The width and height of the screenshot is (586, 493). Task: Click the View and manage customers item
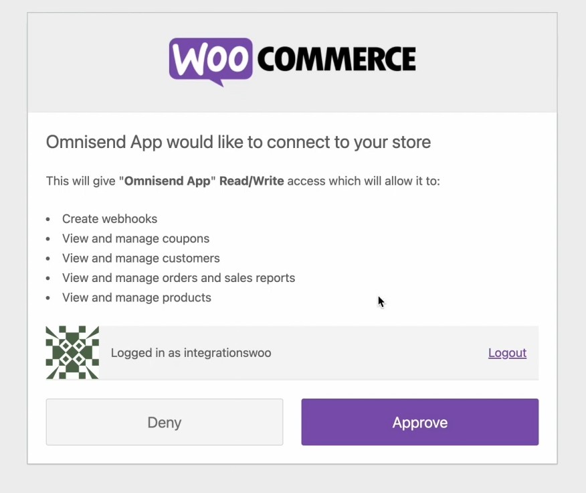point(140,258)
